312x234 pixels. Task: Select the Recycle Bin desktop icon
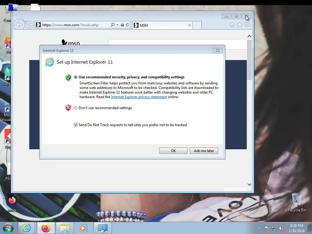(297, 202)
